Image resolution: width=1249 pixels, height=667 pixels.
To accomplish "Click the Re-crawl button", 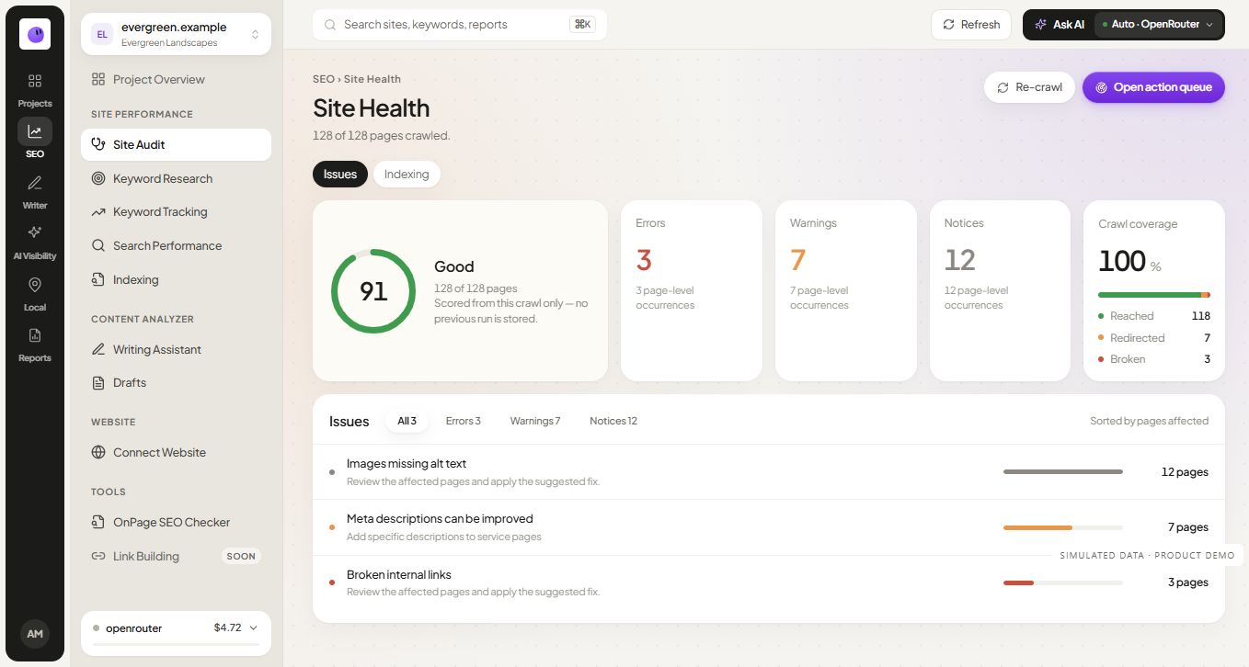I will (x=1029, y=87).
